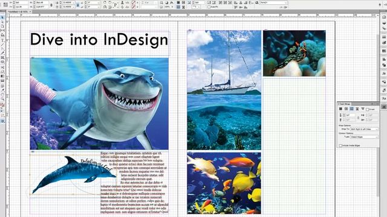The image size is (387, 217).
Task: Click the Text Wrap panel tab
Action: point(344,104)
